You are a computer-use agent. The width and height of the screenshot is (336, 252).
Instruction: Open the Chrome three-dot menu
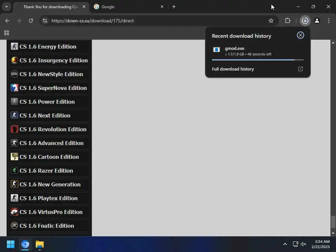click(x=329, y=21)
